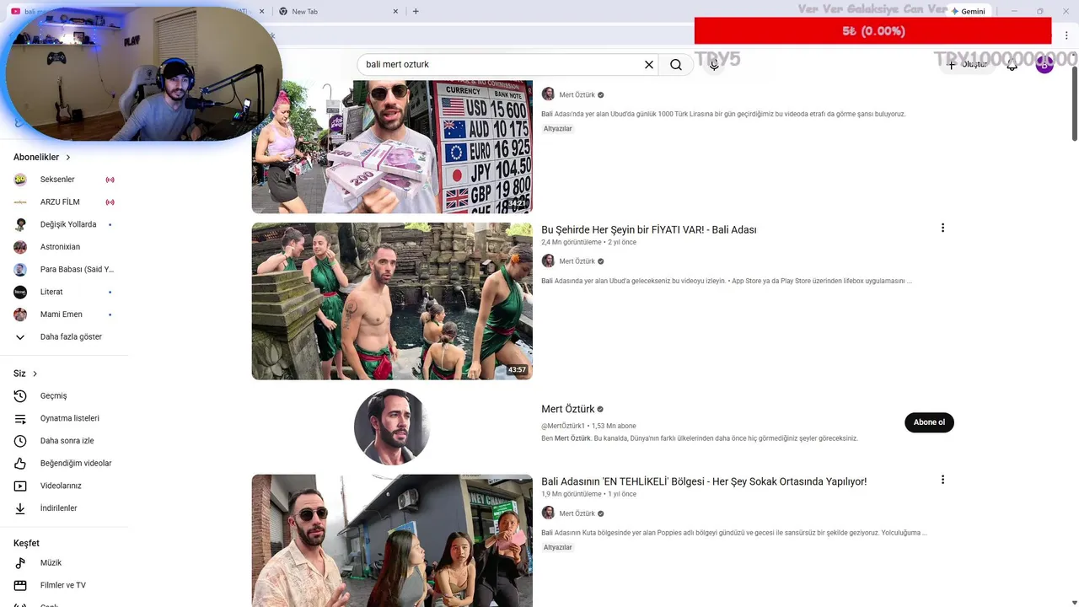Open the large Mert Öztürk channel profile picture
Screen dimensions: 1079x607
pos(392,427)
